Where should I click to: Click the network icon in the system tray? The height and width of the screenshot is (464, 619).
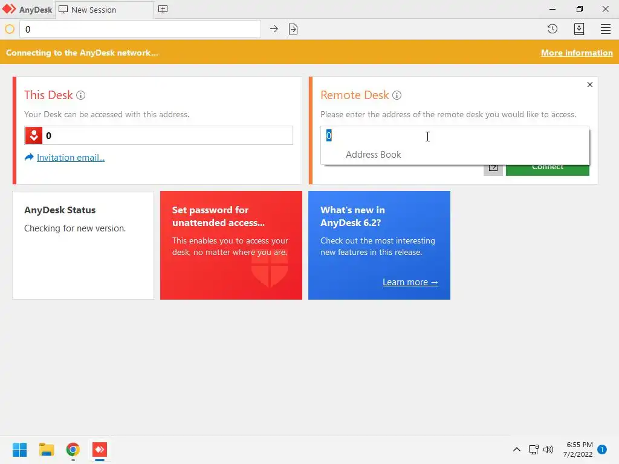point(533,449)
